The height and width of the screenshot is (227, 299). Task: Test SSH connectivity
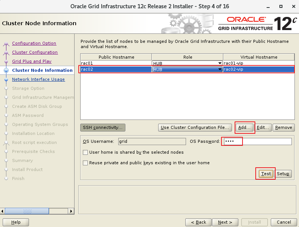point(266,174)
